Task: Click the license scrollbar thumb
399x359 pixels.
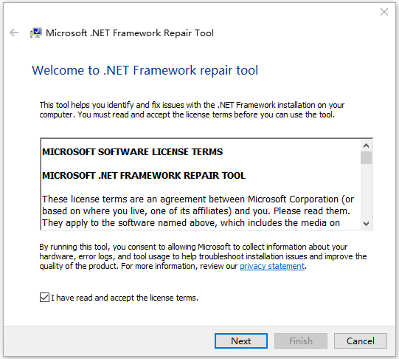Action: click(x=366, y=158)
